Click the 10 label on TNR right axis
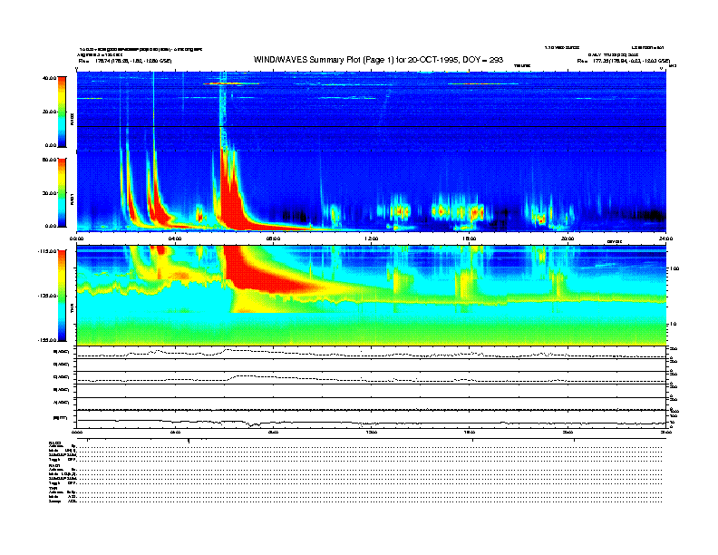Screen dimensions: 718x555 [x=674, y=325]
